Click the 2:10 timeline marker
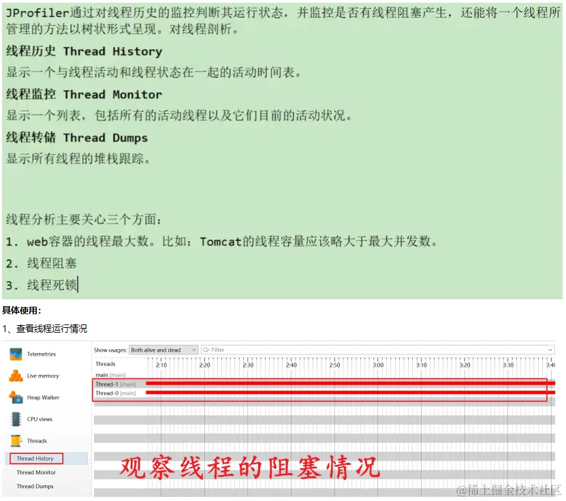 tap(161, 365)
